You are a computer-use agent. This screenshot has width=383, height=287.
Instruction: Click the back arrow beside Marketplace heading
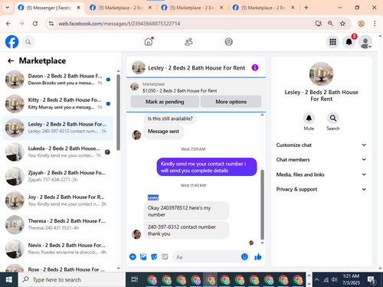point(11,60)
